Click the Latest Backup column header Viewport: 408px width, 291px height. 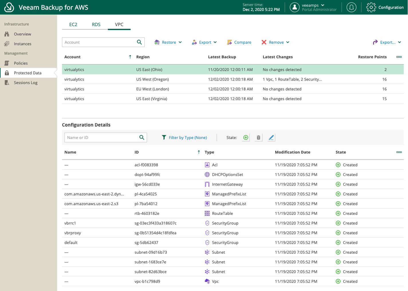[222, 57]
